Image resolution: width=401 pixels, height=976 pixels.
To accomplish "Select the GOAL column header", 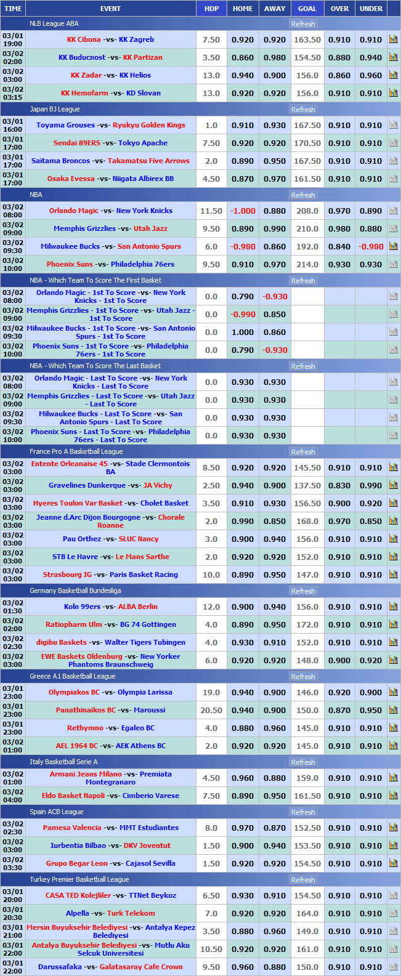I will pyautogui.click(x=307, y=9).
